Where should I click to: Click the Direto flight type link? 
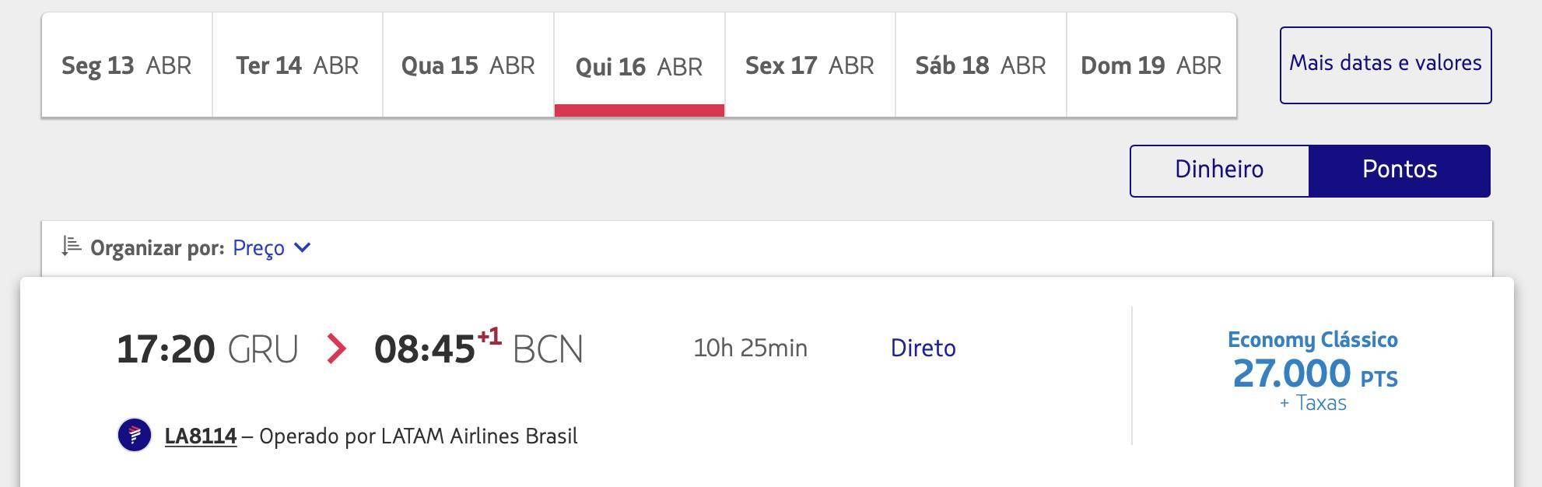tap(923, 348)
